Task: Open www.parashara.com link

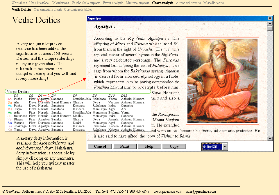Action: (x=168, y=192)
